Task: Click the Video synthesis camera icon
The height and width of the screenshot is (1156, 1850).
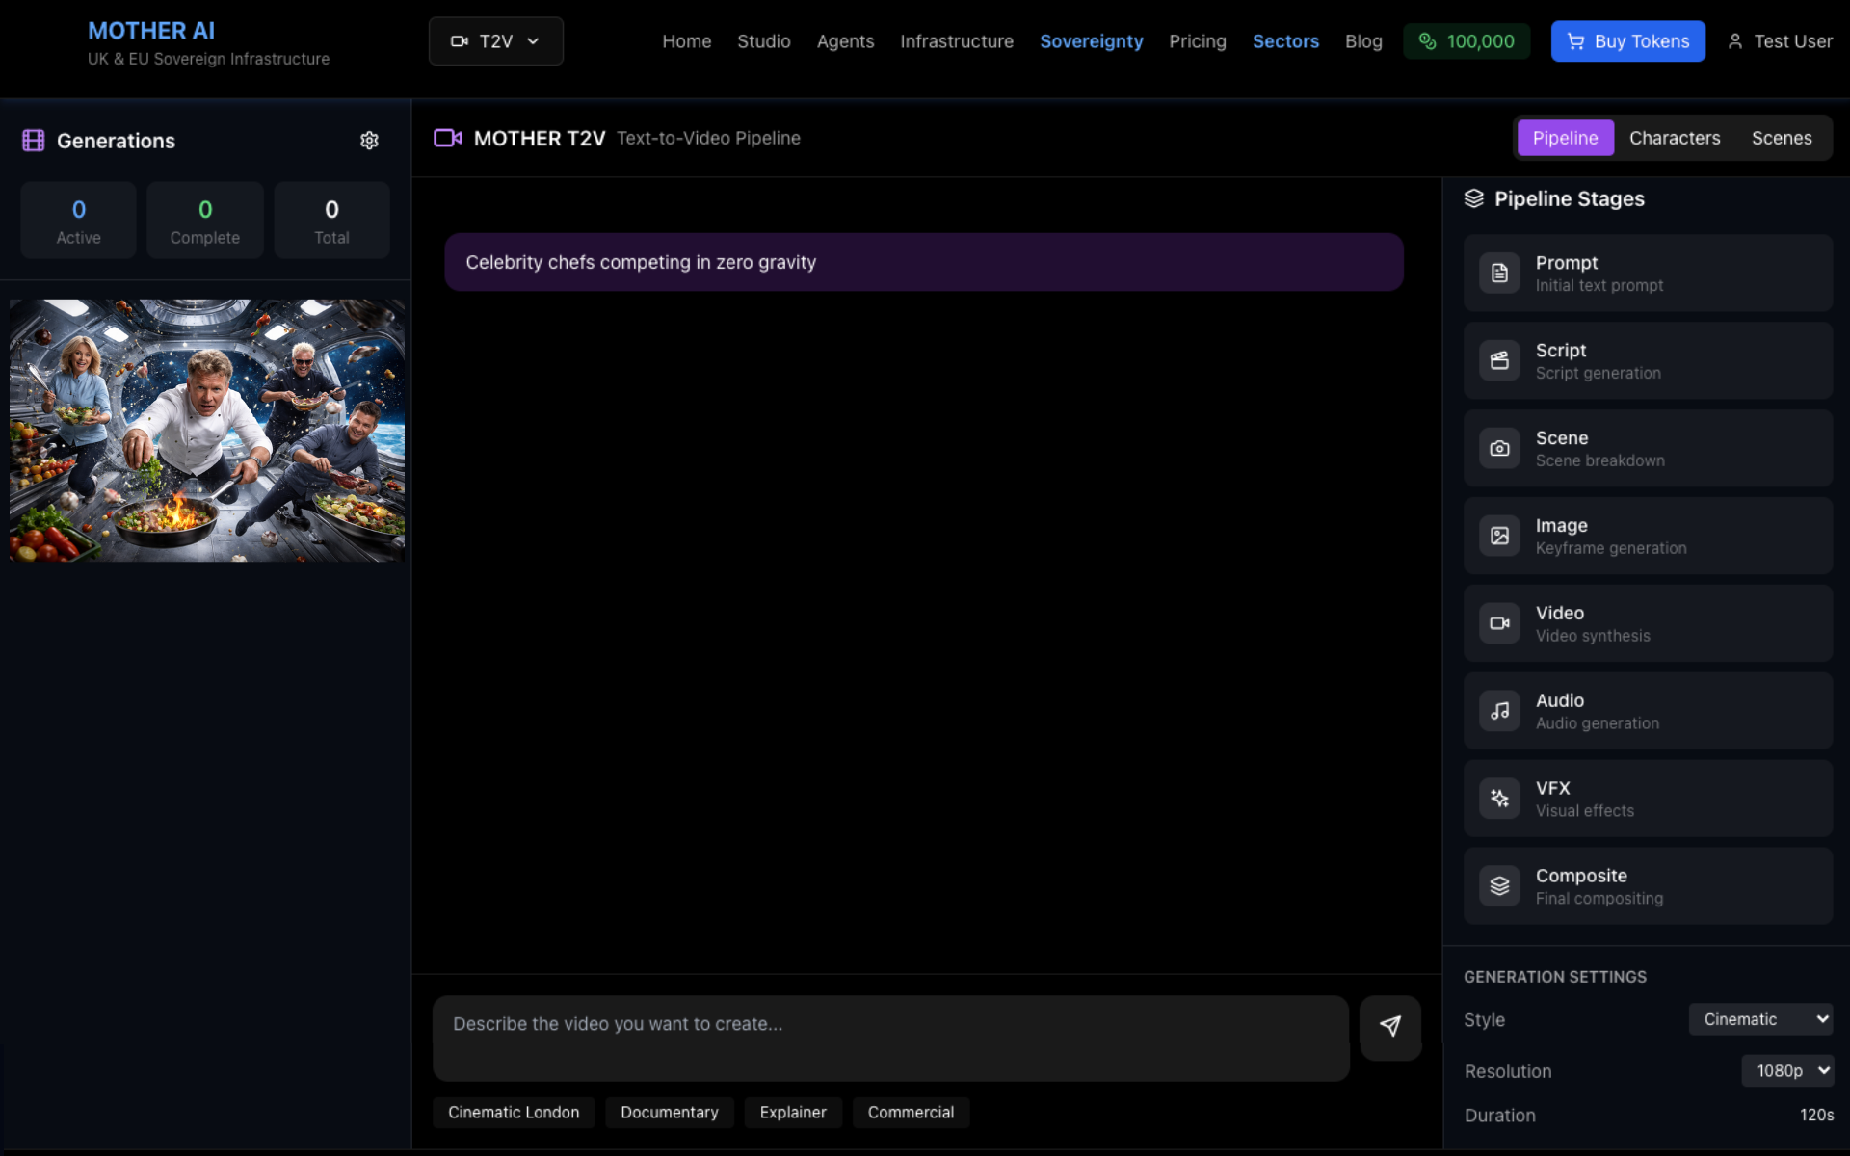Action: pyautogui.click(x=1499, y=623)
